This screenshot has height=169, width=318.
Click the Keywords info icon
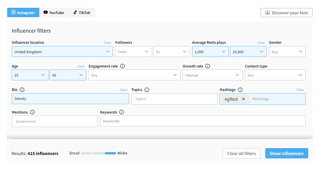coord(122,112)
